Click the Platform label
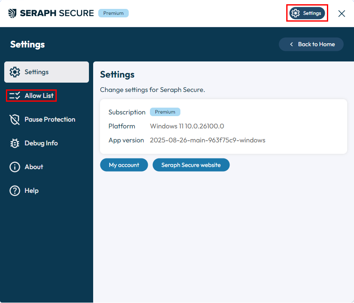 click(x=122, y=126)
